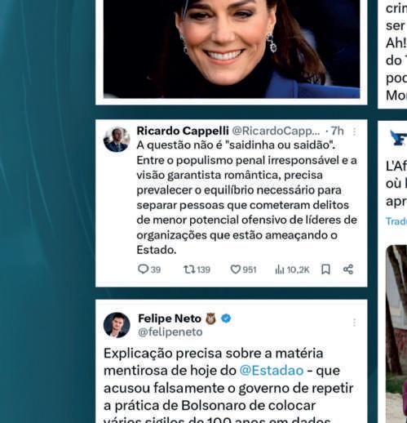The image size is (407, 423).
Task: Open the smiling woman photo
Action: [232, 49]
